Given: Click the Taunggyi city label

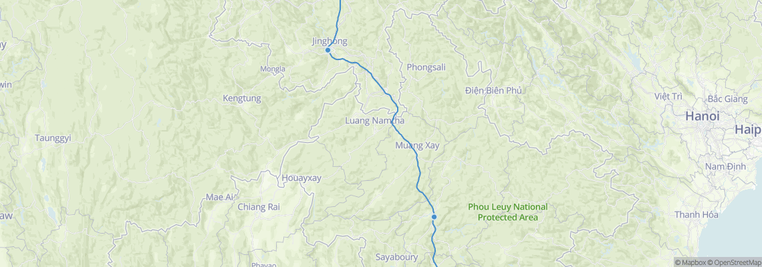Looking at the screenshot, I should pyautogui.click(x=53, y=138).
